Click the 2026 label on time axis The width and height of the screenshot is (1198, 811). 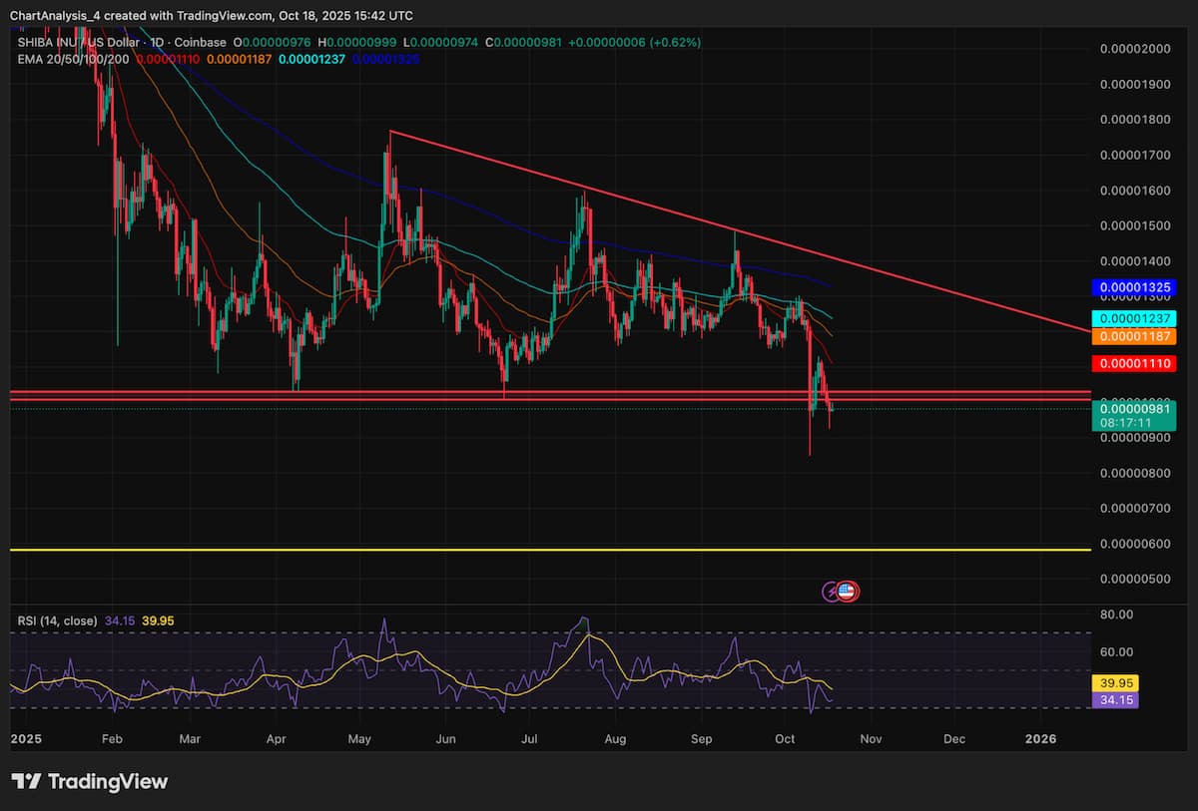coord(1040,739)
